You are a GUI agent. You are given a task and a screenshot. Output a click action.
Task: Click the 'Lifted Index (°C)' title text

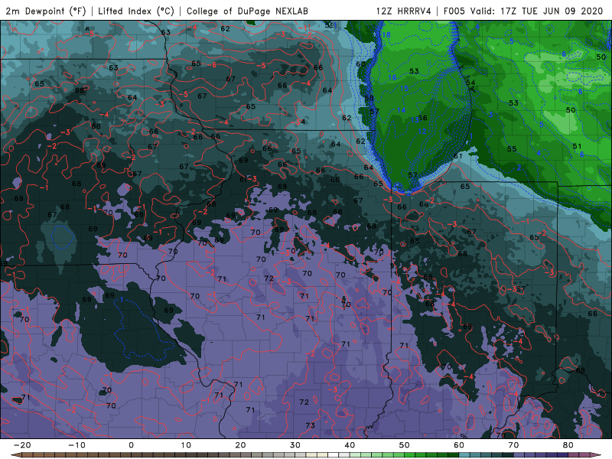tap(136, 11)
